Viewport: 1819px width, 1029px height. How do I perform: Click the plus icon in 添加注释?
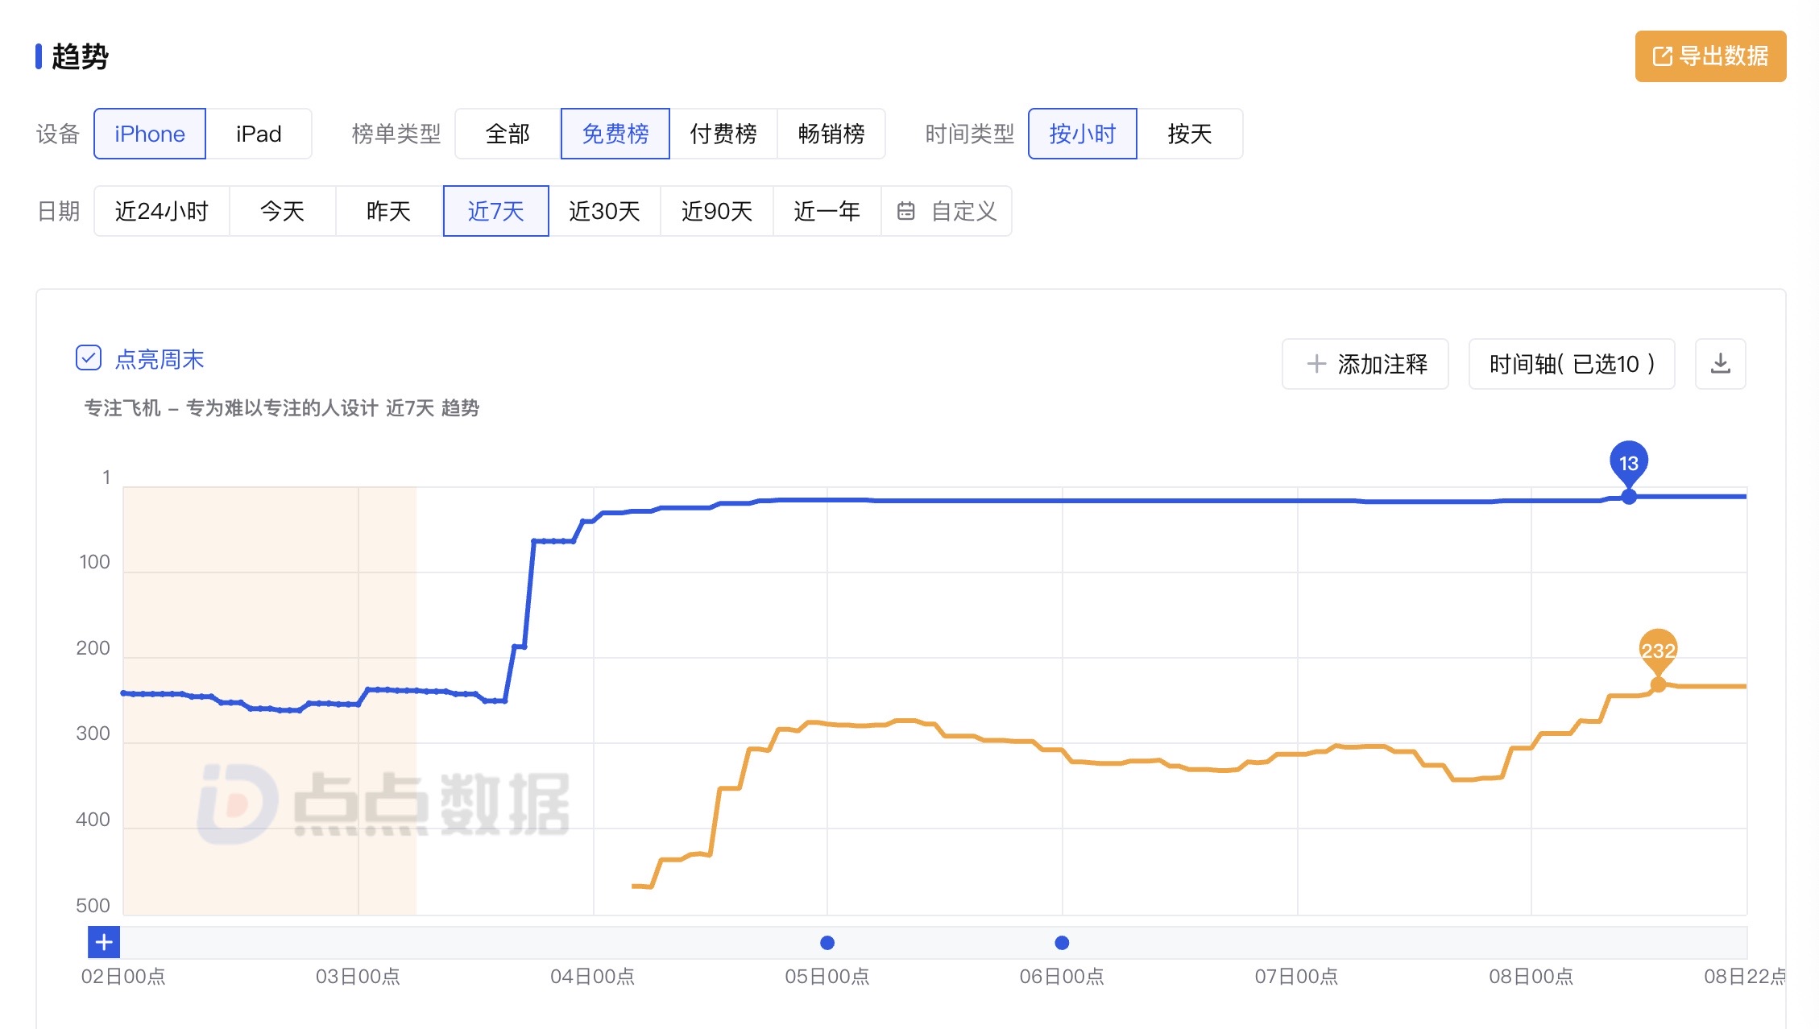1316,364
